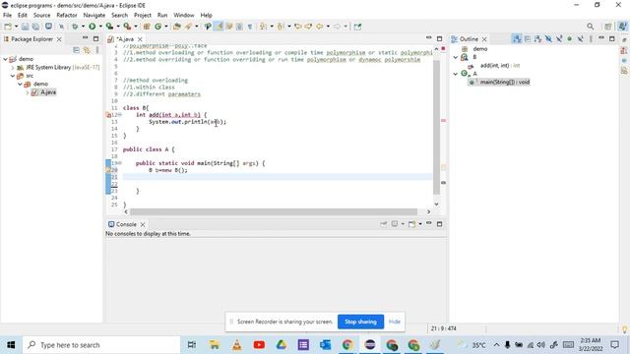Collapse the src folder node

(x=13, y=76)
